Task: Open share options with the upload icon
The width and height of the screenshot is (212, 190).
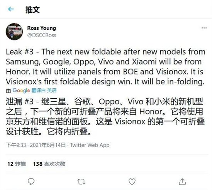Action: coord(182,182)
